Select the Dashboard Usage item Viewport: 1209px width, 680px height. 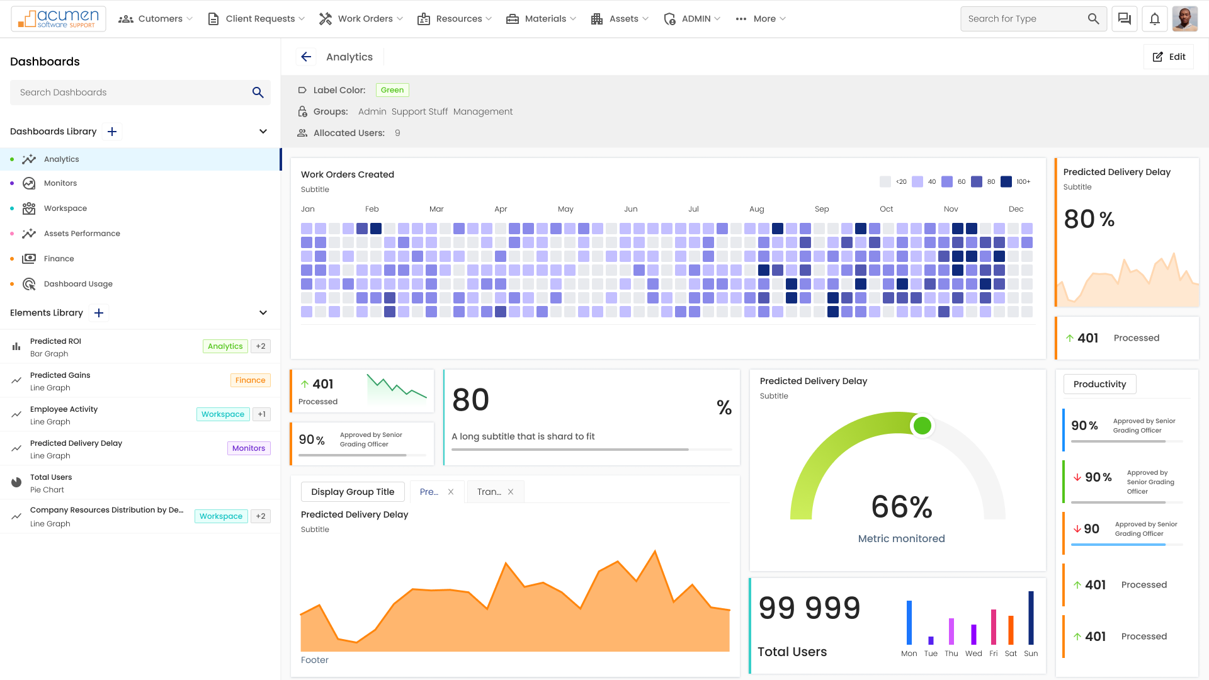(140, 284)
